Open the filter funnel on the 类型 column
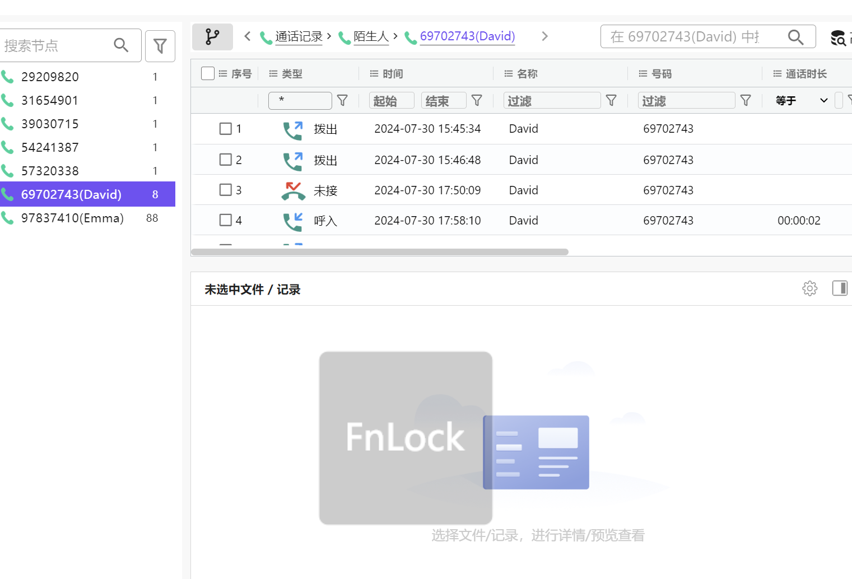The width and height of the screenshot is (852, 579). click(342, 100)
